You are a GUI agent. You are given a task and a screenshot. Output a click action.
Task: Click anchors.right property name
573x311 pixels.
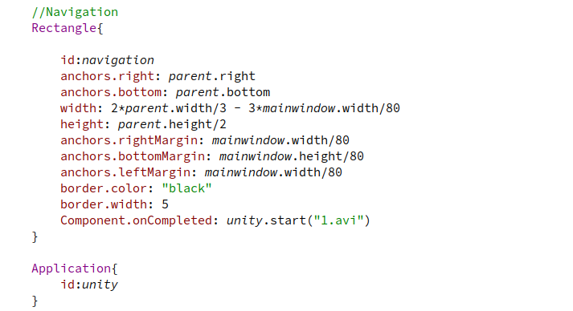click(108, 76)
